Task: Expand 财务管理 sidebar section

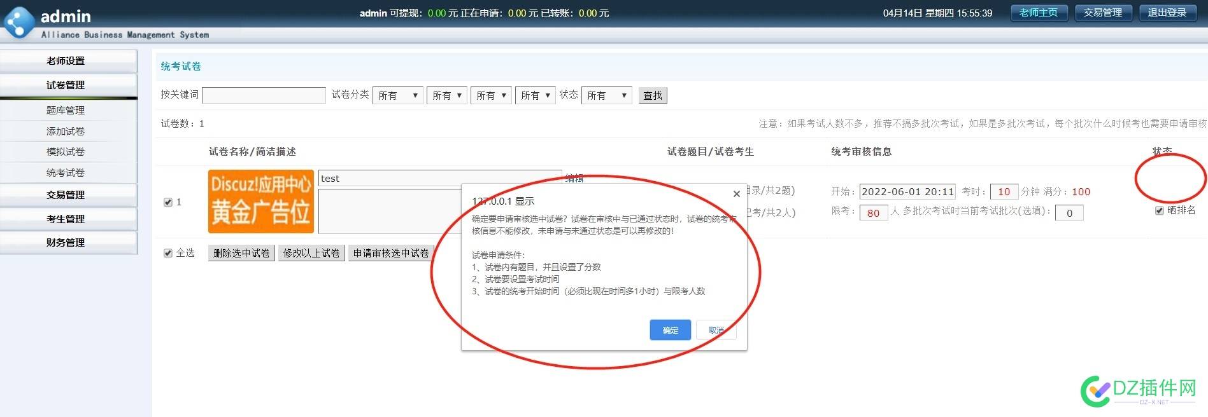Action: (x=68, y=243)
